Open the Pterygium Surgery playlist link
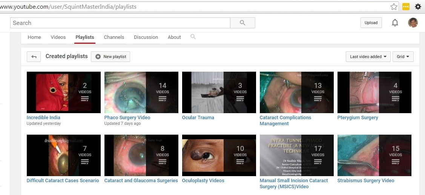 358,117
